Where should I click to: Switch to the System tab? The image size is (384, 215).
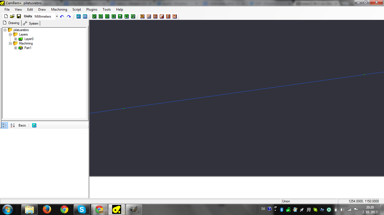tap(31, 23)
